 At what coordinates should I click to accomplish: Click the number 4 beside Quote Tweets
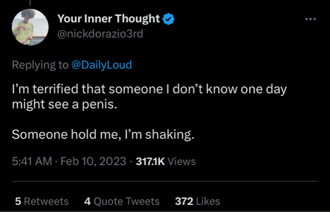[x=87, y=201]
